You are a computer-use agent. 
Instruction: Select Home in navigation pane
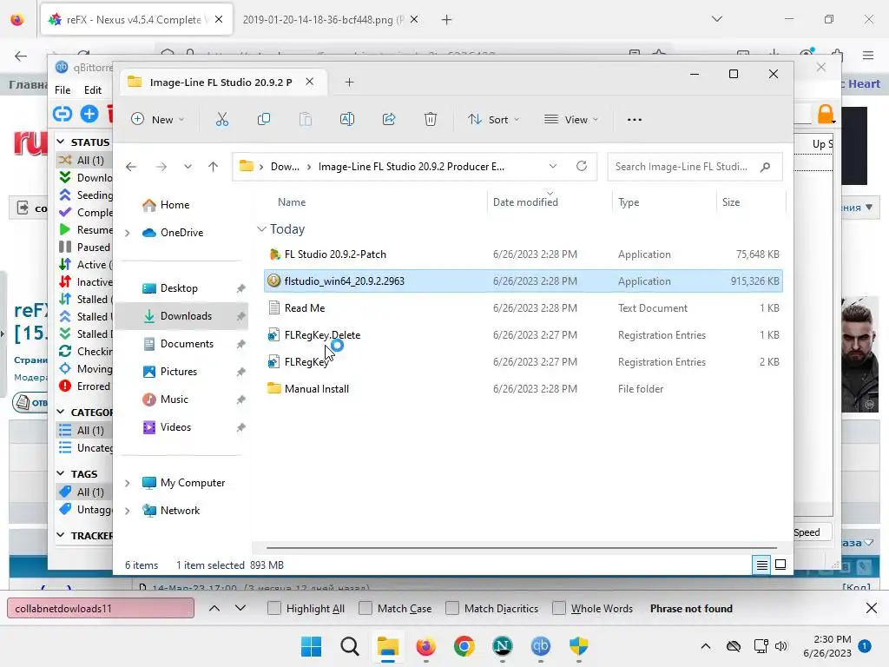175,205
